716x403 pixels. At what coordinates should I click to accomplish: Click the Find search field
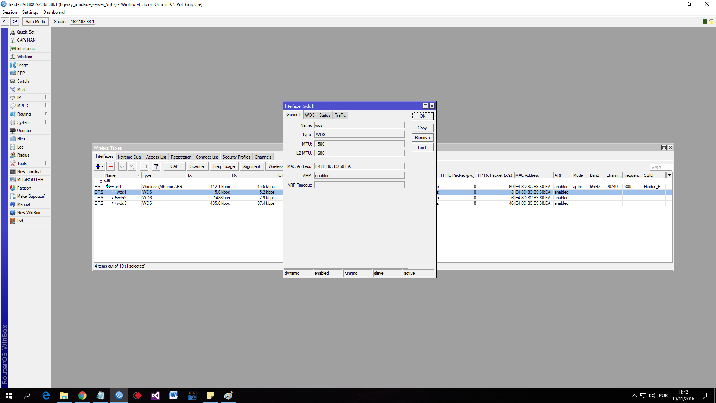[660, 167]
